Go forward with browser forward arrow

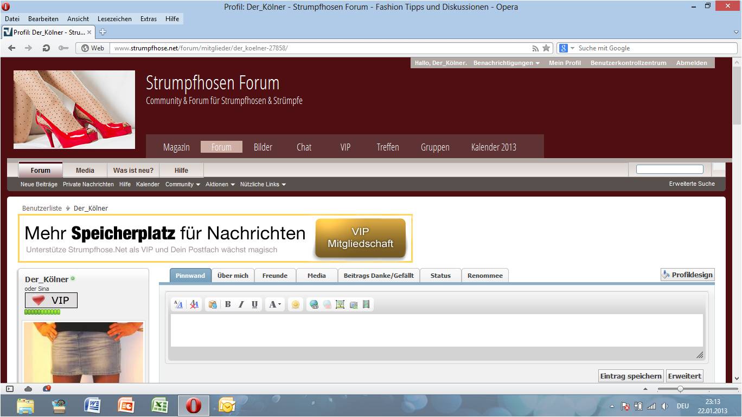tap(28, 48)
